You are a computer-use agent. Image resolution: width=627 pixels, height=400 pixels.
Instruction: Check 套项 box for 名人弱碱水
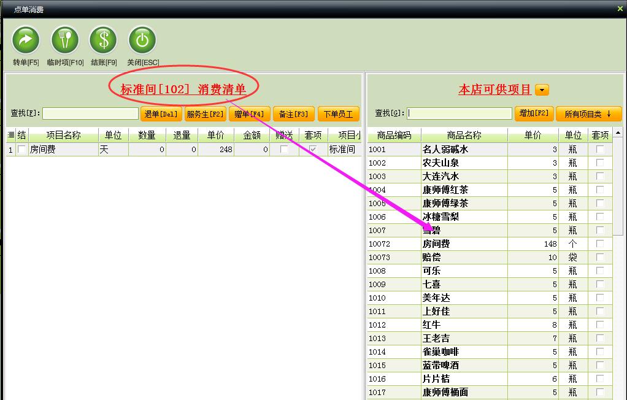pyautogui.click(x=599, y=149)
